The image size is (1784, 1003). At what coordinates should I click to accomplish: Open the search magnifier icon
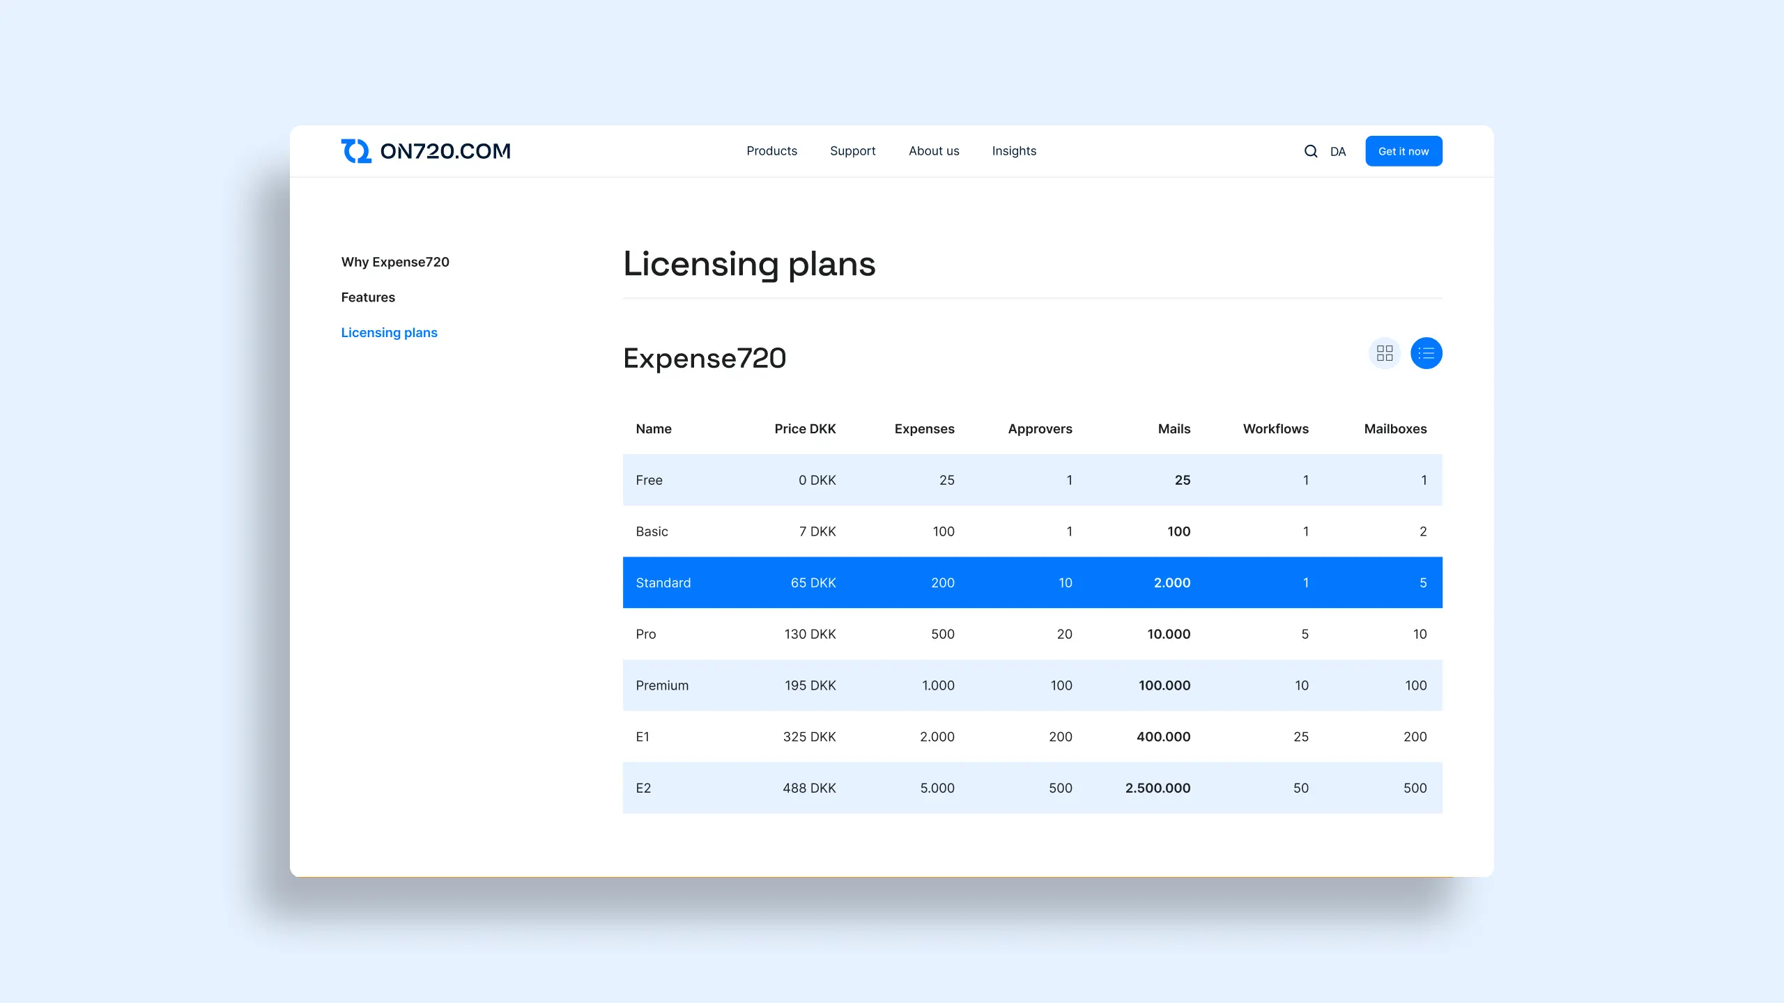coord(1310,151)
